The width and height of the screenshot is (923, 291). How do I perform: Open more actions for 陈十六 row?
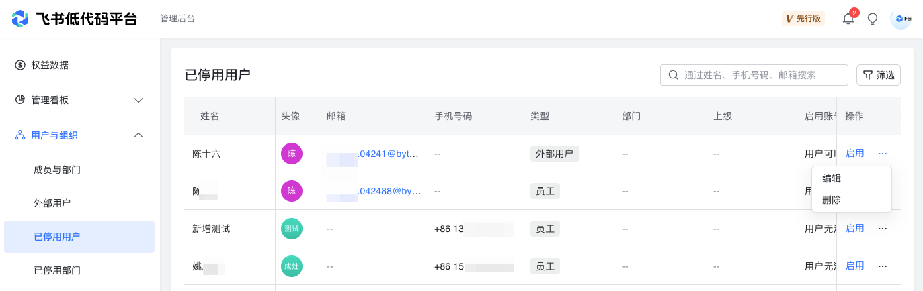(x=883, y=154)
